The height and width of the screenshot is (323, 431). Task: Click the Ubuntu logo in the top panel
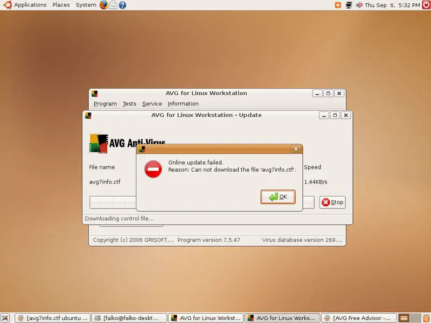coord(7,5)
